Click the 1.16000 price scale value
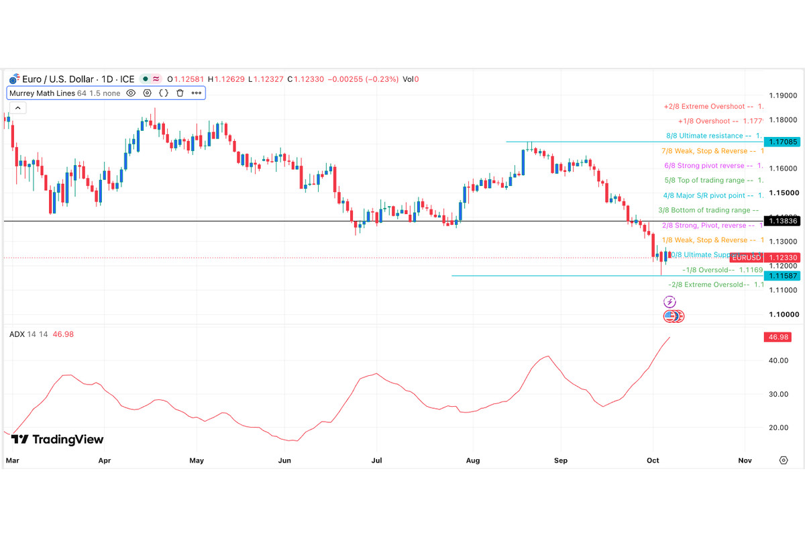 (x=783, y=168)
